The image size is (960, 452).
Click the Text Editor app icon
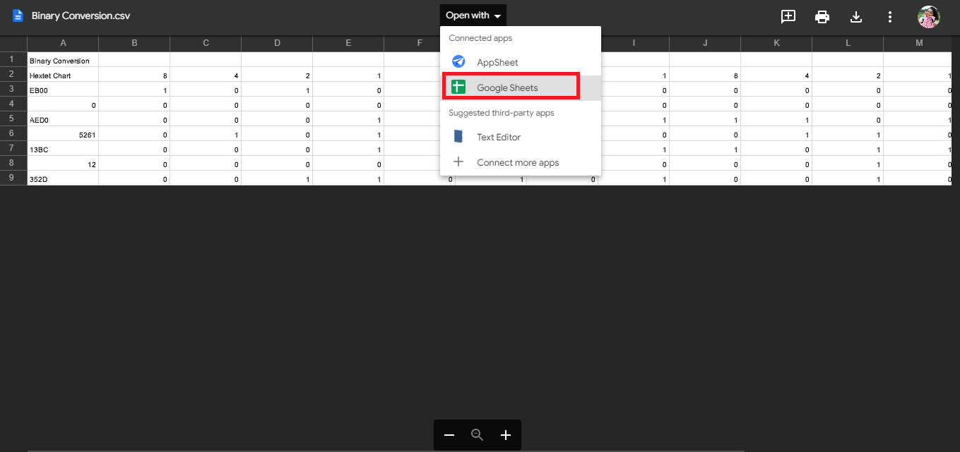click(x=458, y=137)
